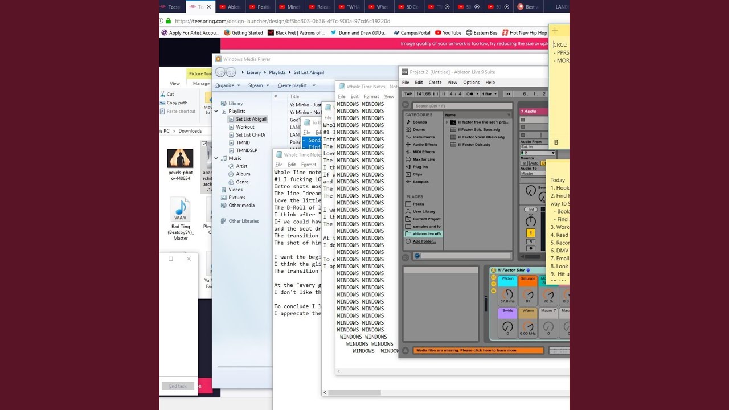
Task: Set monitor to Auto
Action: tap(534, 163)
